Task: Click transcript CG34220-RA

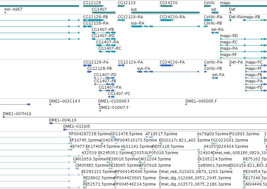Action: [166, 20]
